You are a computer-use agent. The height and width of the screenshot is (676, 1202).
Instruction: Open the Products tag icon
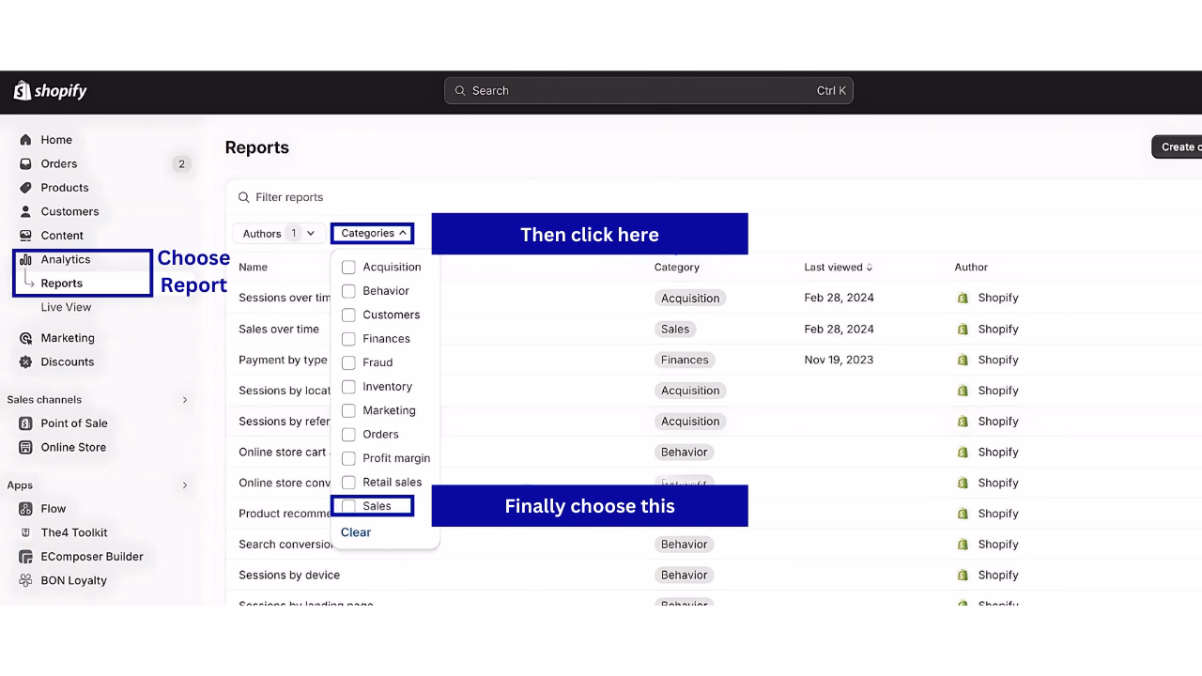[25, 188]
